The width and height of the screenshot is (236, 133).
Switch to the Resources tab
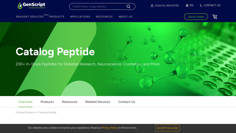tap(70, 102)
